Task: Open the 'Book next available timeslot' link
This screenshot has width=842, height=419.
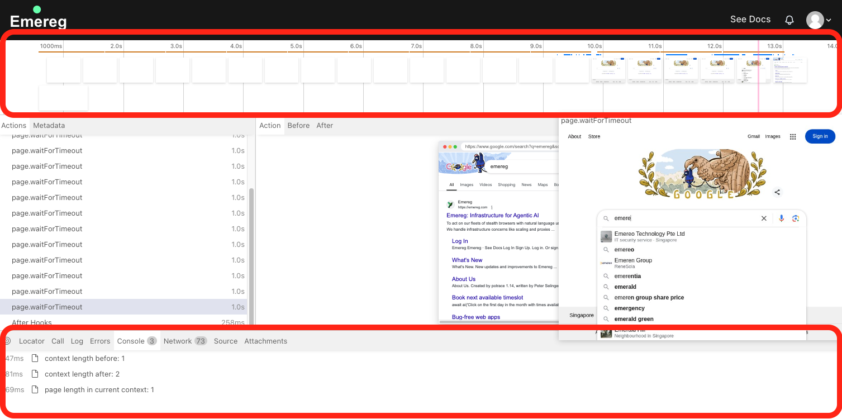Action: (x=488, y=298)
